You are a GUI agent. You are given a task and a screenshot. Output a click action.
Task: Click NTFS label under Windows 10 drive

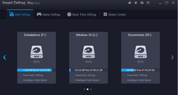point(88,62)
